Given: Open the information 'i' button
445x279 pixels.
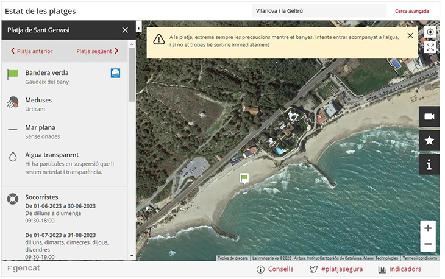Looking at the screenshot, I should tap(429, 164).
